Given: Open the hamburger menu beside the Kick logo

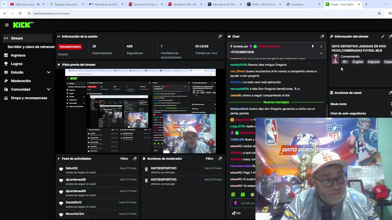Looking at the screenshot, I should [7, 25].
